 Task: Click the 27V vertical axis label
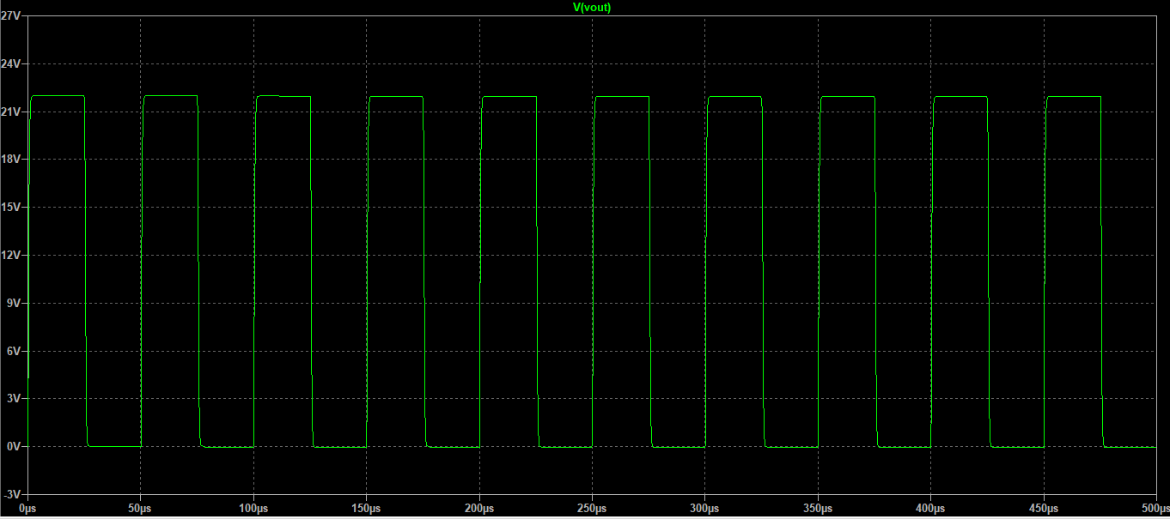11,16
